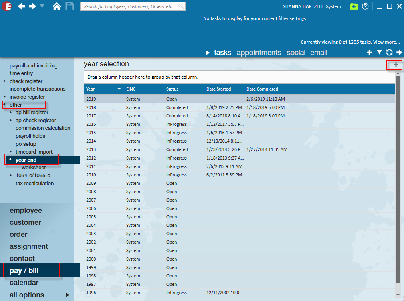Open incomplete transactions
The width and height of the screenshot is (404, 301).
(x=37, y=89)
